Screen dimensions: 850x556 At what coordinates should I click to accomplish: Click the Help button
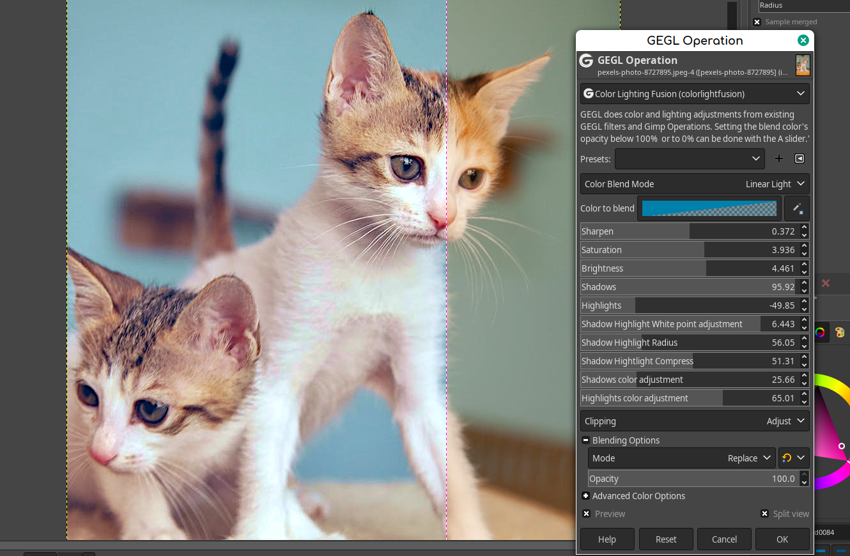607,539
